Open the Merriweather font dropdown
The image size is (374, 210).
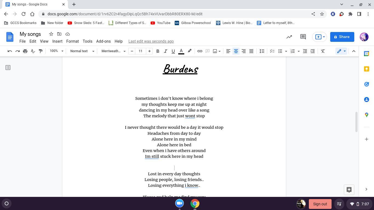[x=113, y=51]
